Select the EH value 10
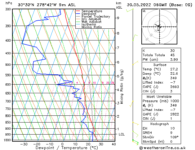The image size is (195, 150). click(x=172, y=128)
